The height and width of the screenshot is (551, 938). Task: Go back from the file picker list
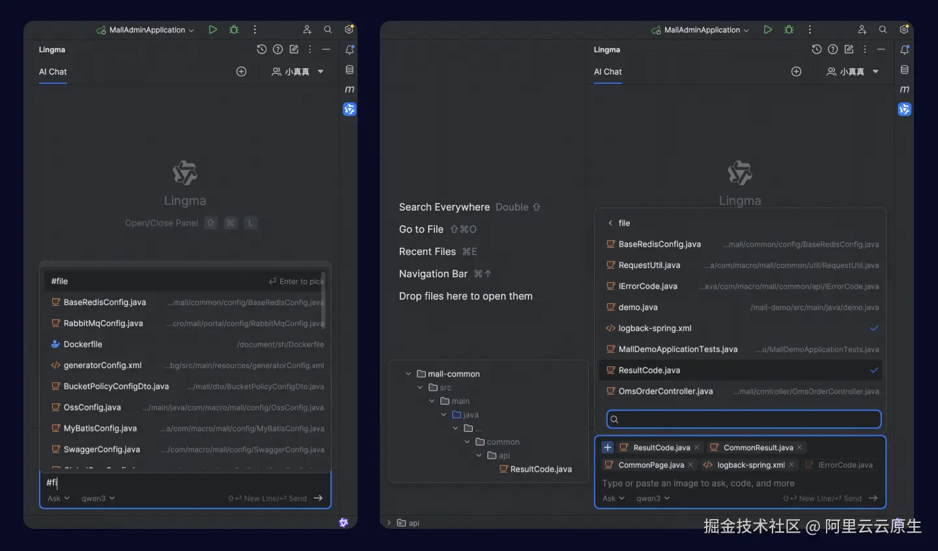click(610, 223)
